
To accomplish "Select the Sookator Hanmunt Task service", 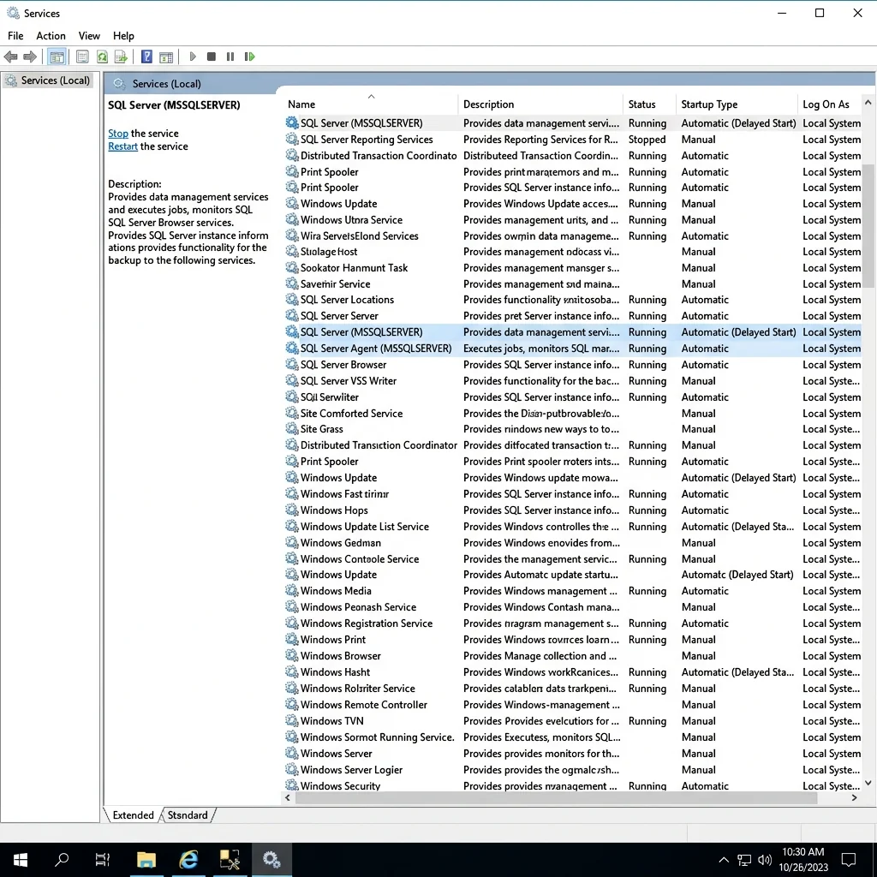I will (572, 268).
